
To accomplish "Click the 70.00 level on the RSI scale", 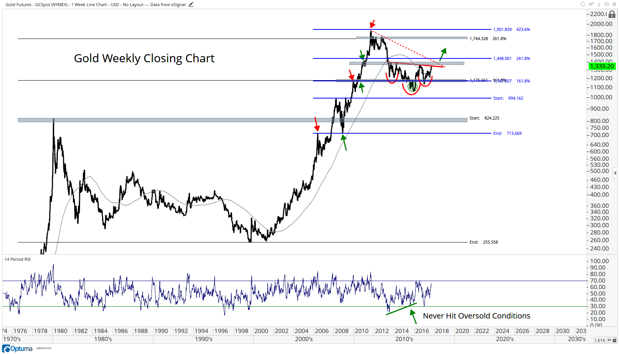I will pyautogui.click(x=598, y=281).
